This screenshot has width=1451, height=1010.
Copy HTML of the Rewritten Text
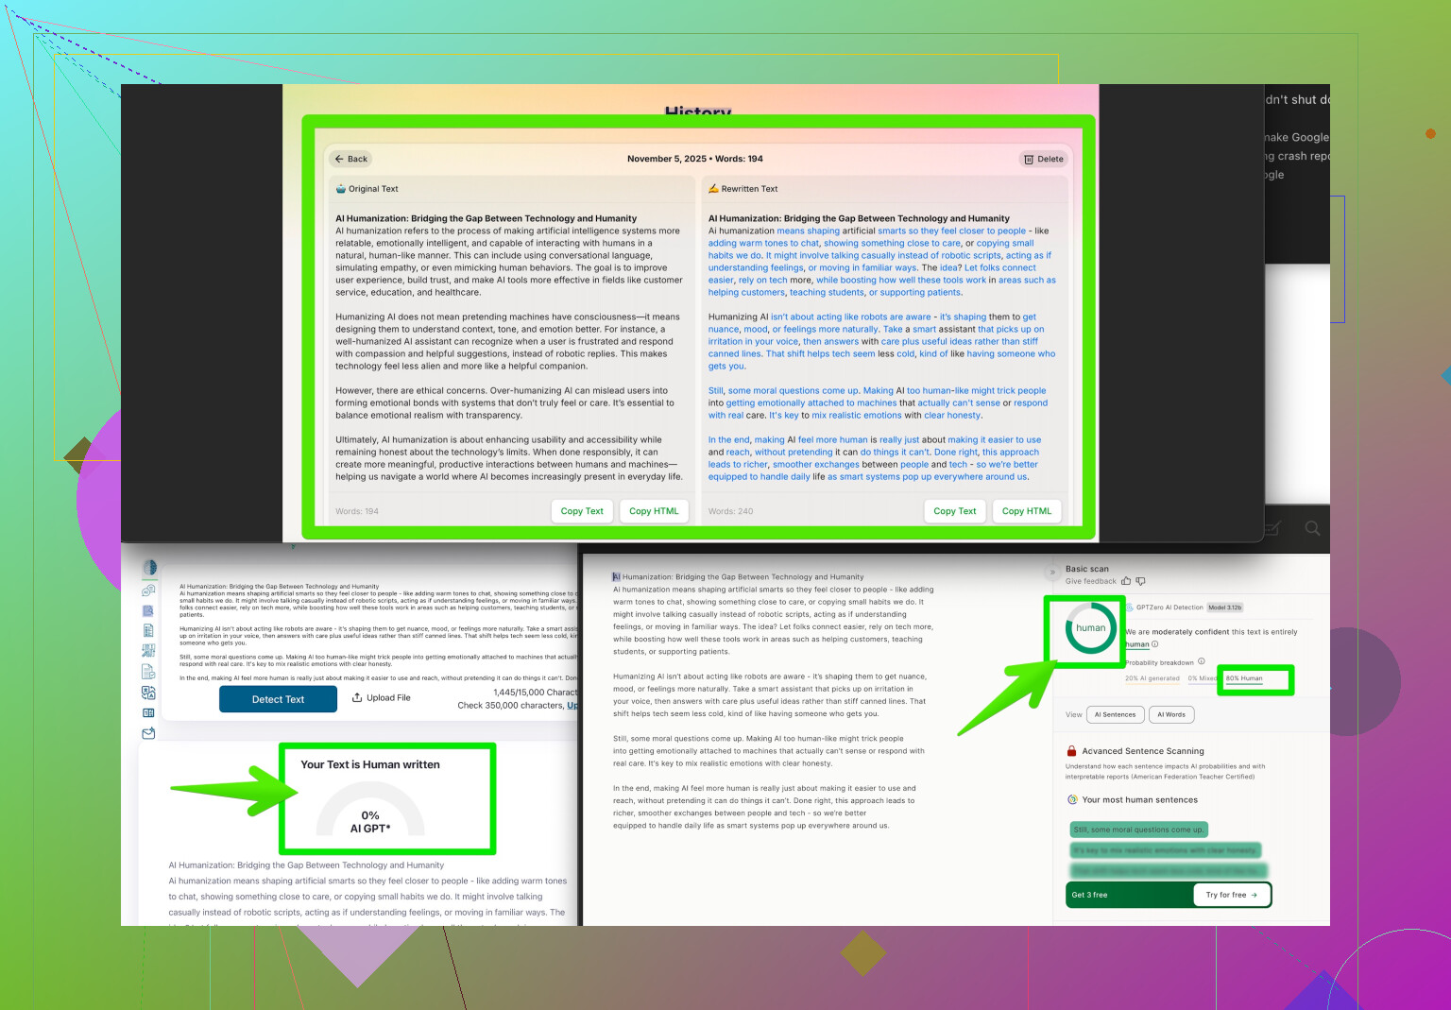1026,511
